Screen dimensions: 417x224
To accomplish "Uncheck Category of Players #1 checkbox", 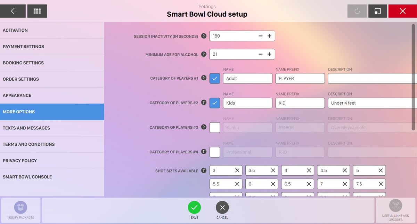I will coord(215,79).
